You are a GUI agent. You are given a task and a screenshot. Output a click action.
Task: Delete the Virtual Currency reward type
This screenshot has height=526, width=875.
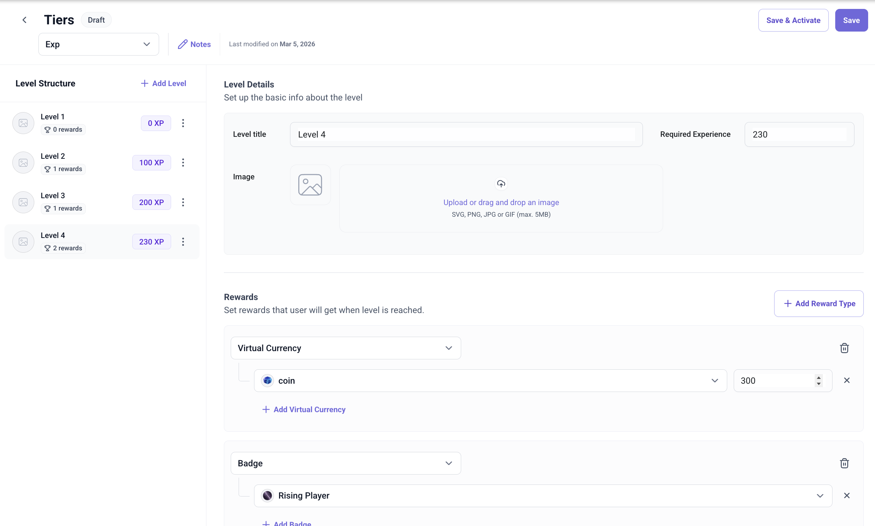point(844,348)
